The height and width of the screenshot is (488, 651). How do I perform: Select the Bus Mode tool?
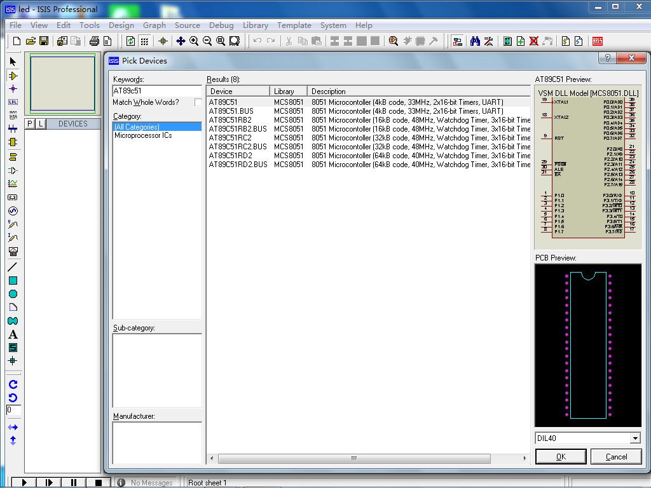[x=13, y=128]
